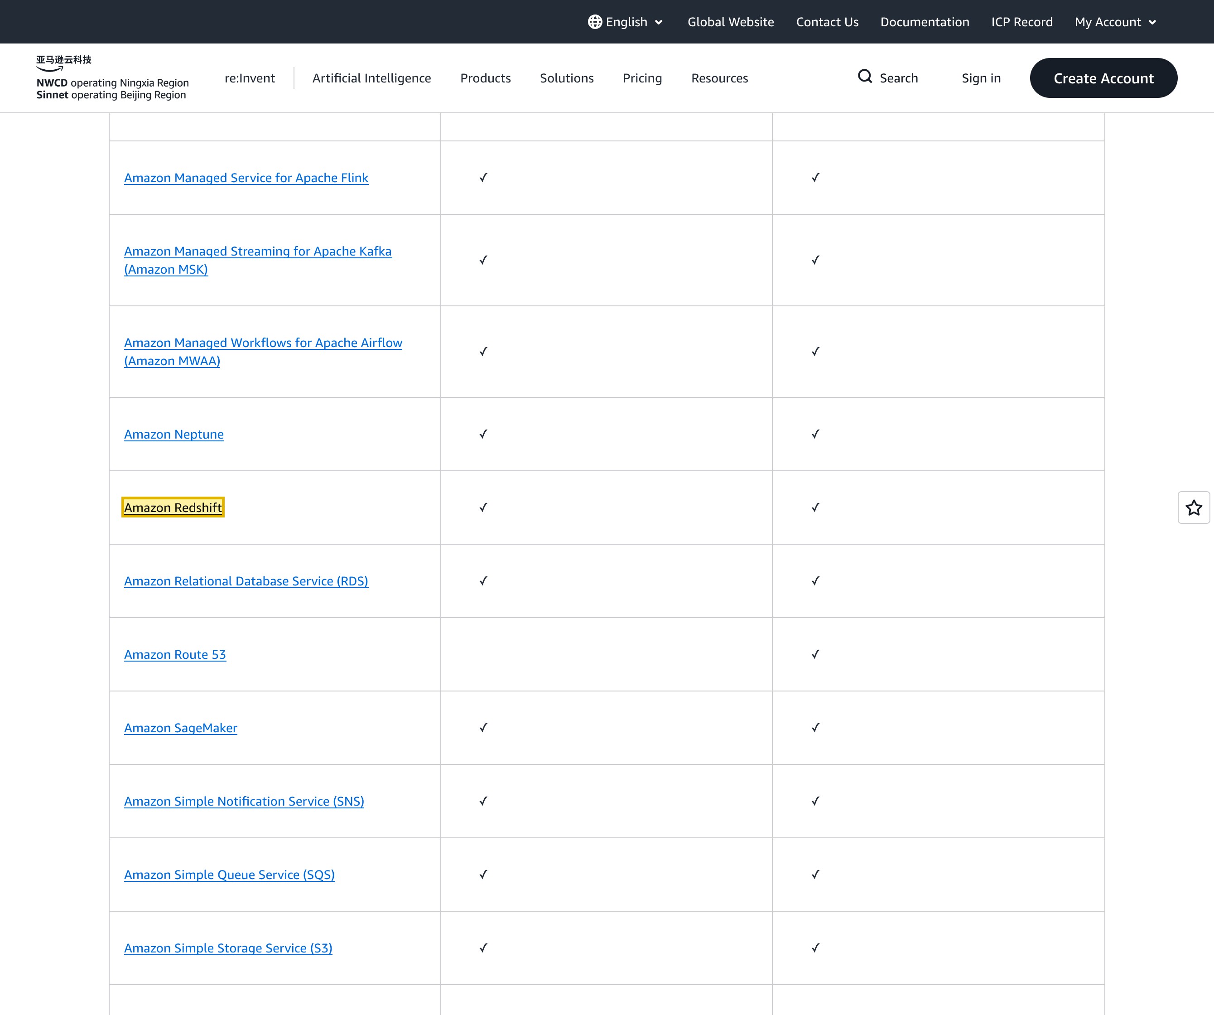Open the Resources menu
Screen dimensions: 1214x1015
tap(720, 78)
